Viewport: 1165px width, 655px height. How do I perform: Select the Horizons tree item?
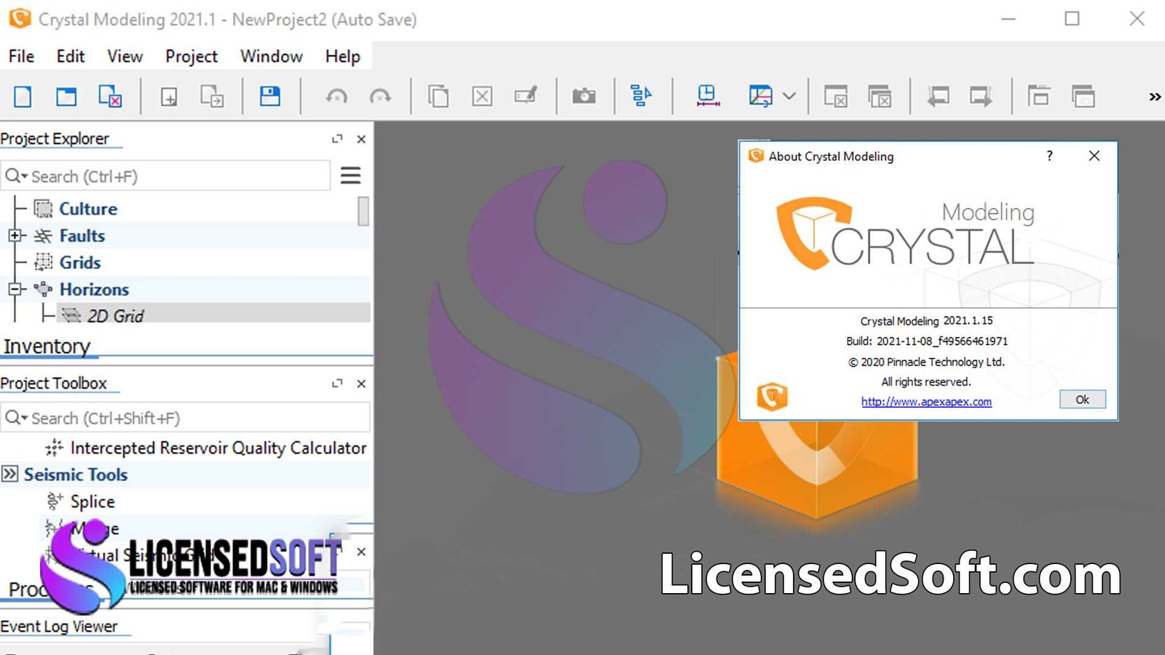tap(95, 290)
